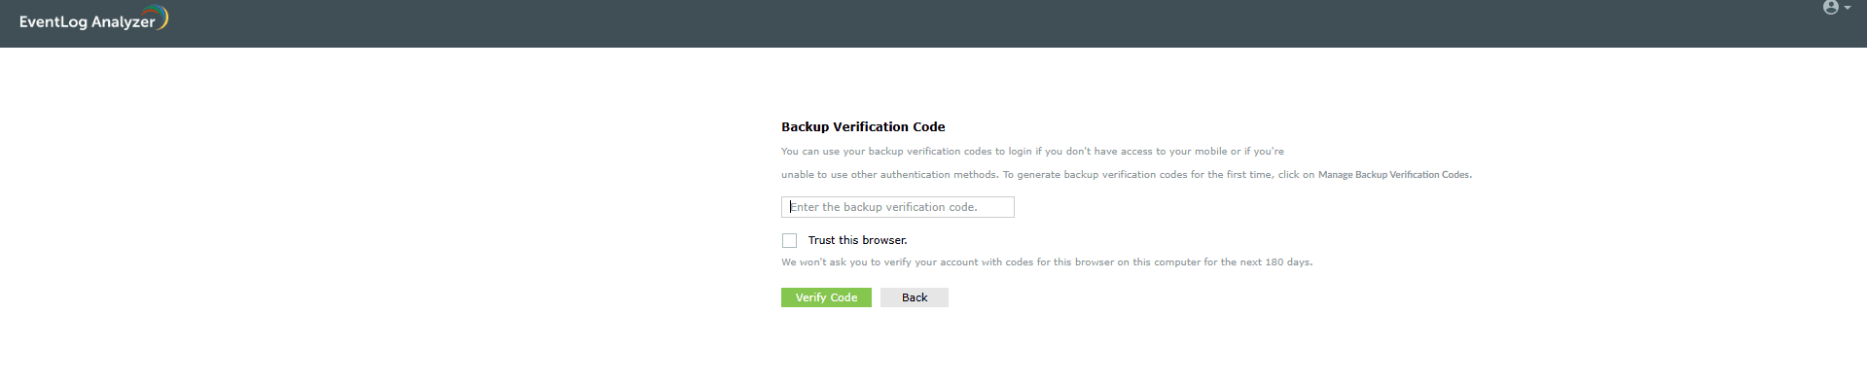Focus the backup verification code field
Viewport: 1867px width, 384px height.
[x=897, y=207]
